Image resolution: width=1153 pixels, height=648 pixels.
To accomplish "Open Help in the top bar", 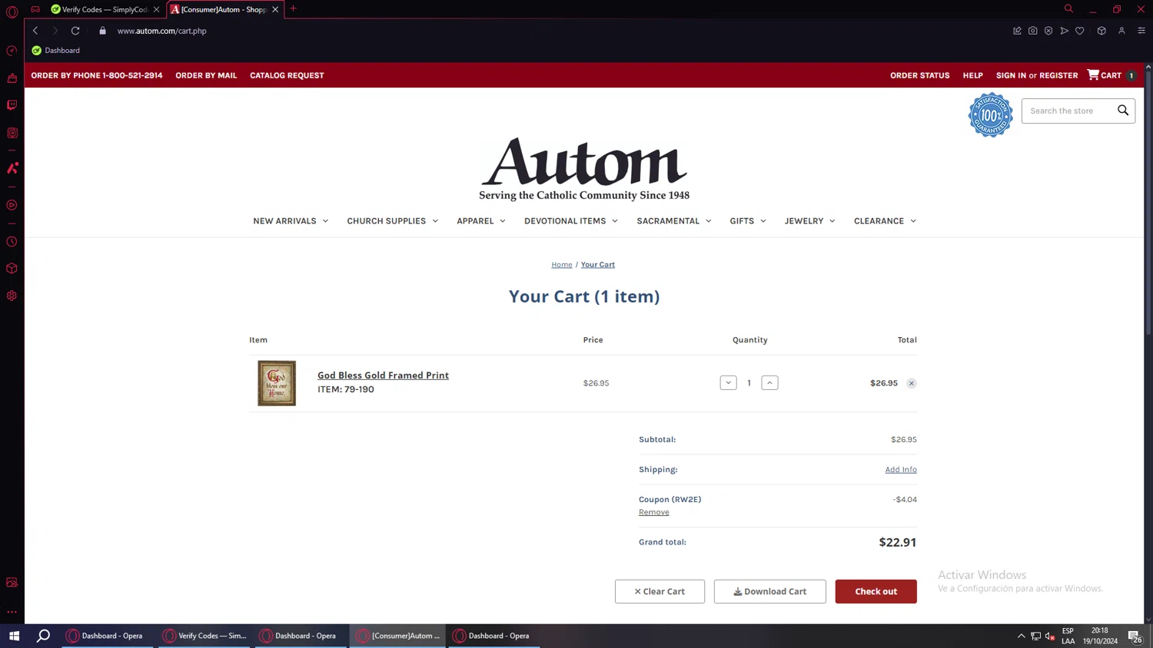I will pyautogui.click(x=972, y=75).
